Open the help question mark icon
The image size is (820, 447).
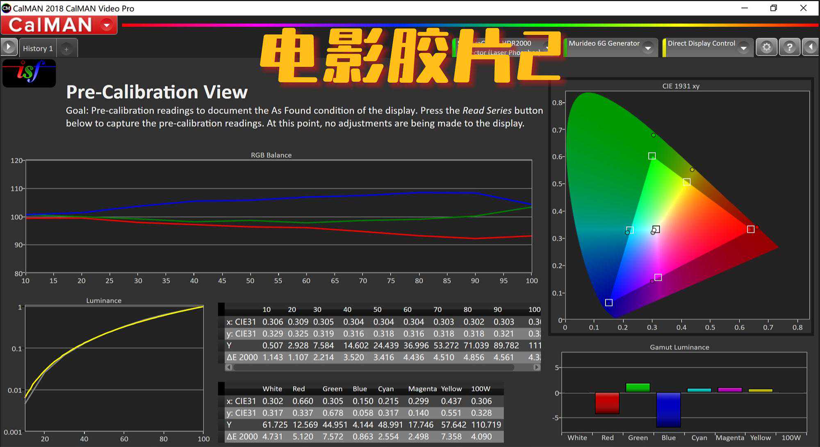click(789, 48)
